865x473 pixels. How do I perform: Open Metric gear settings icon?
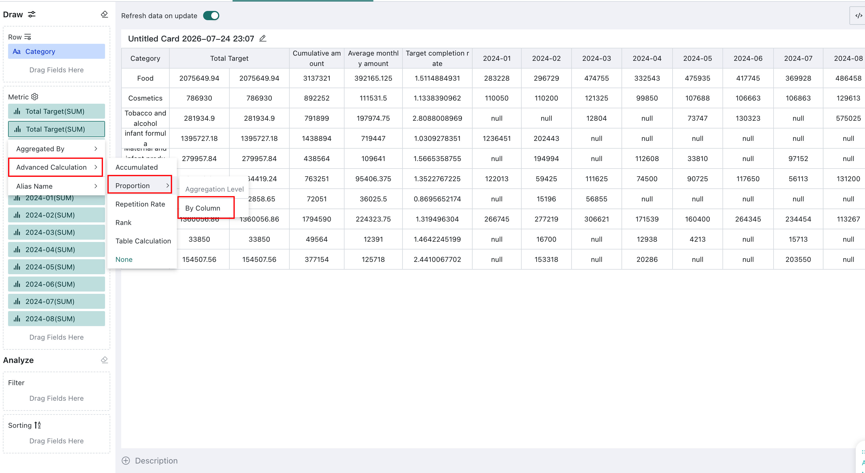35,97
